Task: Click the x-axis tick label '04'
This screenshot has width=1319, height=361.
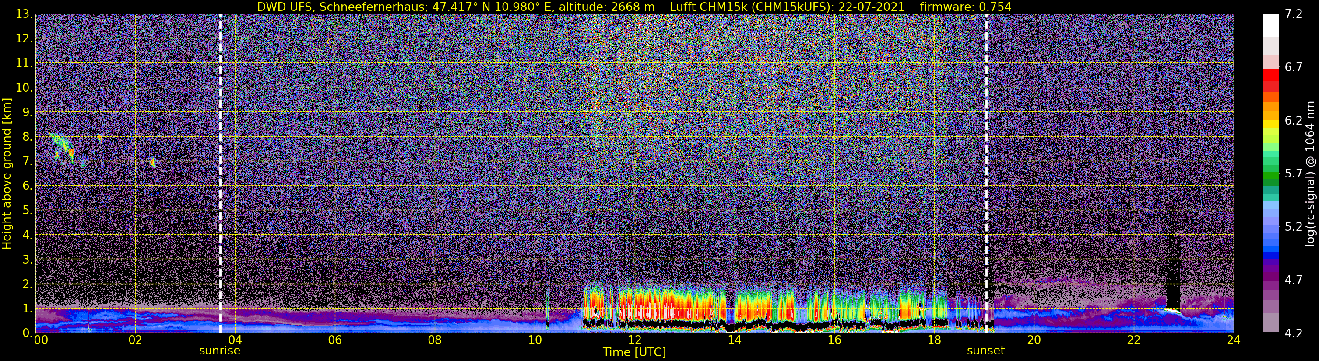Action: point(235,340)
